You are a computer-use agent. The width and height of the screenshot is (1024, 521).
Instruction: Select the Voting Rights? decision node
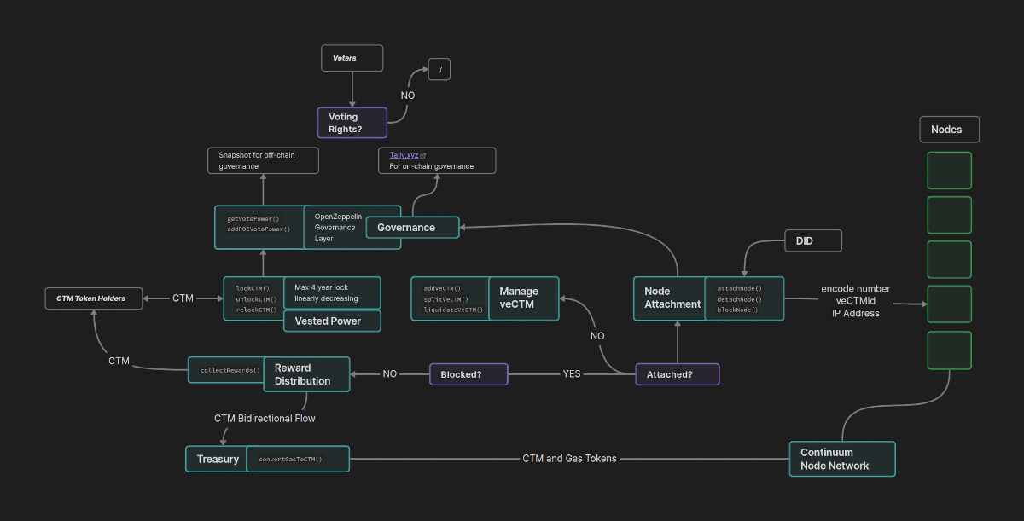coord(352,123)
